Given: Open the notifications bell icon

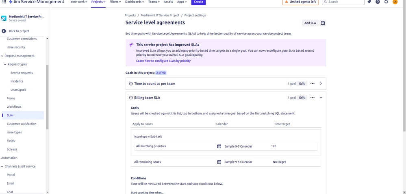Looking at the screenshot, I should (x=369, y=2).
